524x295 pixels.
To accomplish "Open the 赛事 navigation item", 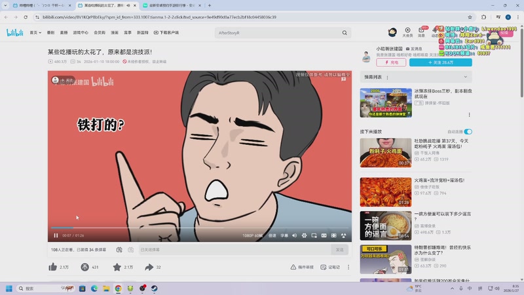I will 128,32.
